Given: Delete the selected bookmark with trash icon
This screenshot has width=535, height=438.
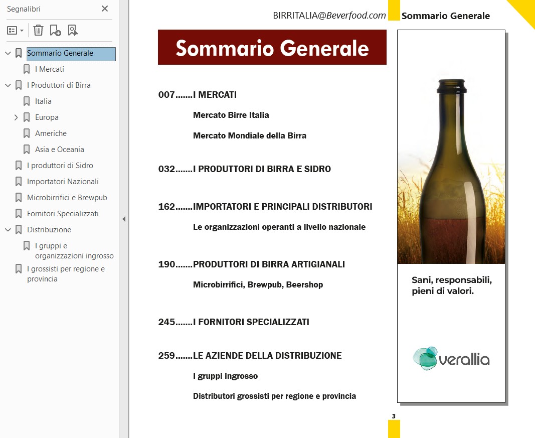Looking at the screenshot, I should [x=38, y=31].
